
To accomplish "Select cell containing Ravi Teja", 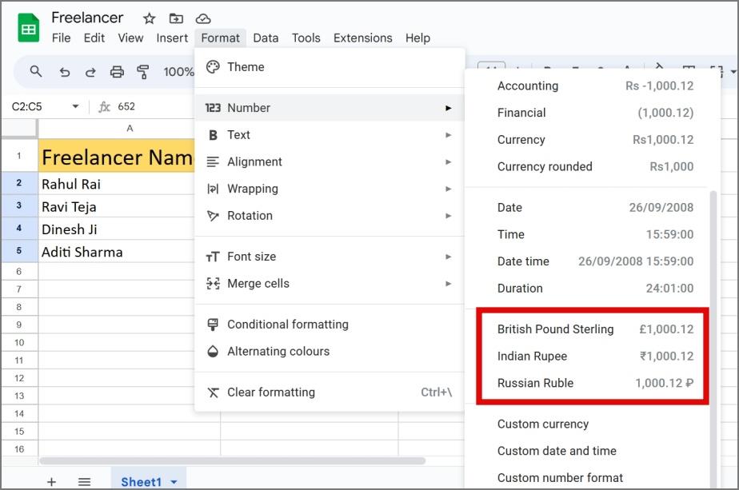I will pos(116,206).
